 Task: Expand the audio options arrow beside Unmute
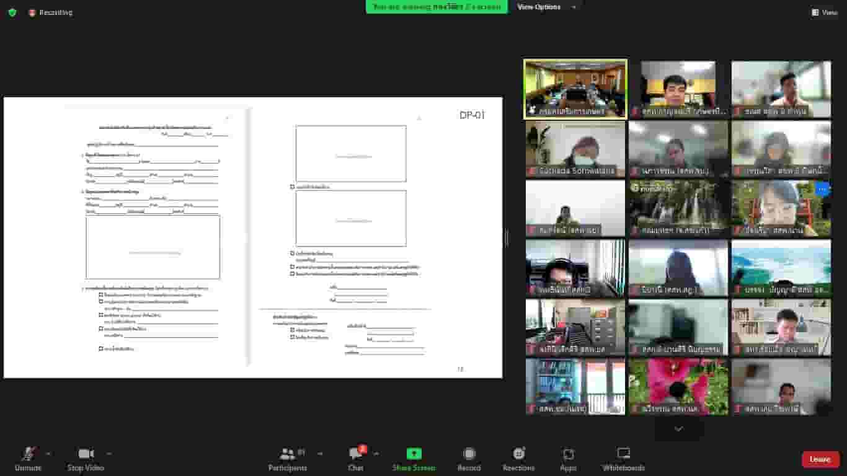(48, 454)
